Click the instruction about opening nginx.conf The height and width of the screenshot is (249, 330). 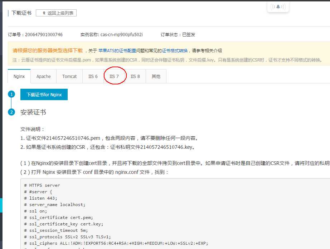tap(94, 172)
